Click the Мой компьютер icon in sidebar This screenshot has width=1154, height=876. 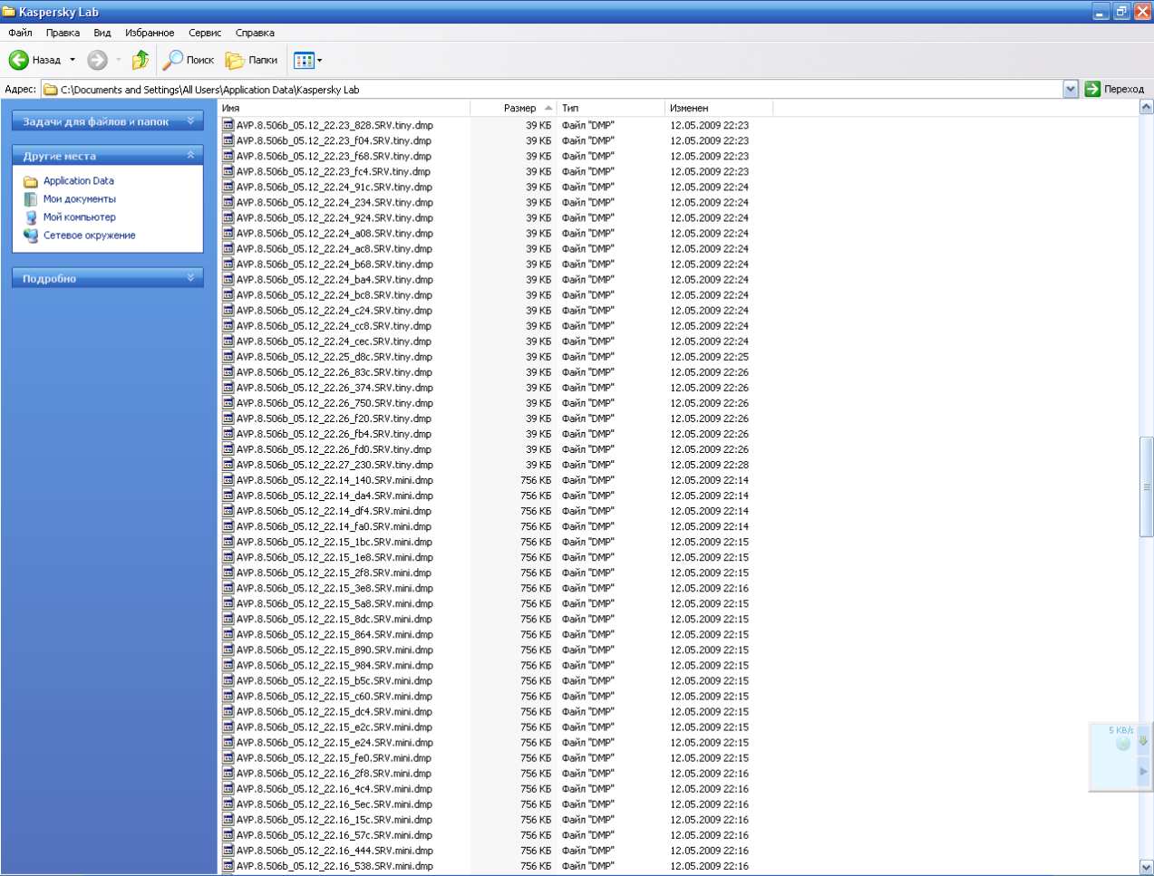31,217
